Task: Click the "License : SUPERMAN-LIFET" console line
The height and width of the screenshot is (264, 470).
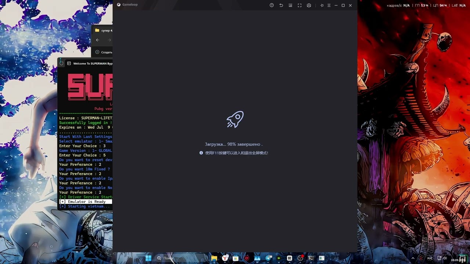Action: pos(86,118)
